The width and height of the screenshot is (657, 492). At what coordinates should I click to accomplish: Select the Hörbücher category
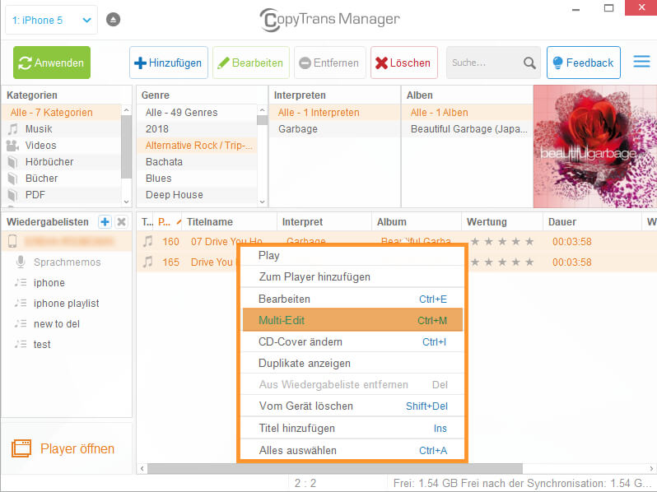point(62,161)
